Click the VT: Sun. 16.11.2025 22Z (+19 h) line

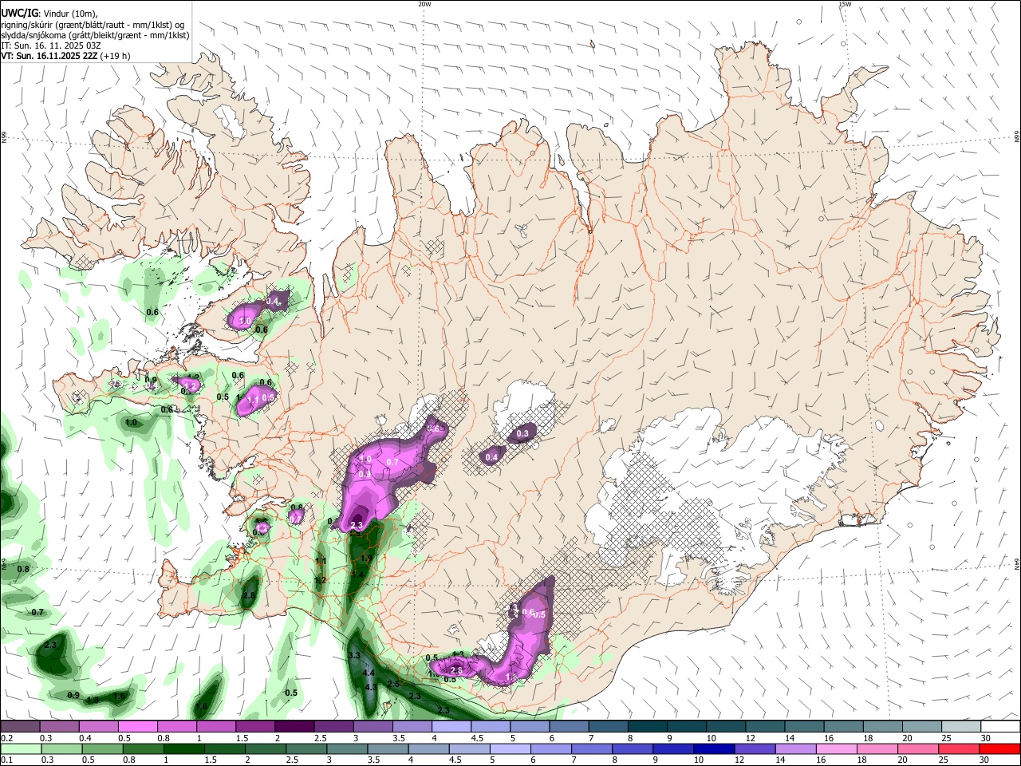pos(65,56)
